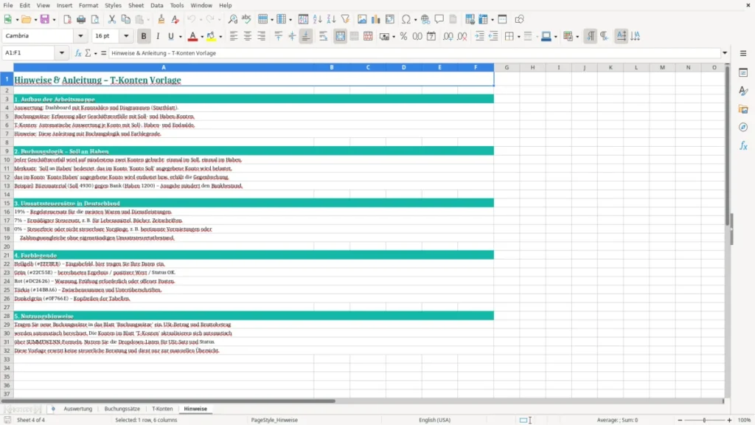The image size is (755, 425).
Task: Click the English (USA) language status
Action: [x=434, y=420]
